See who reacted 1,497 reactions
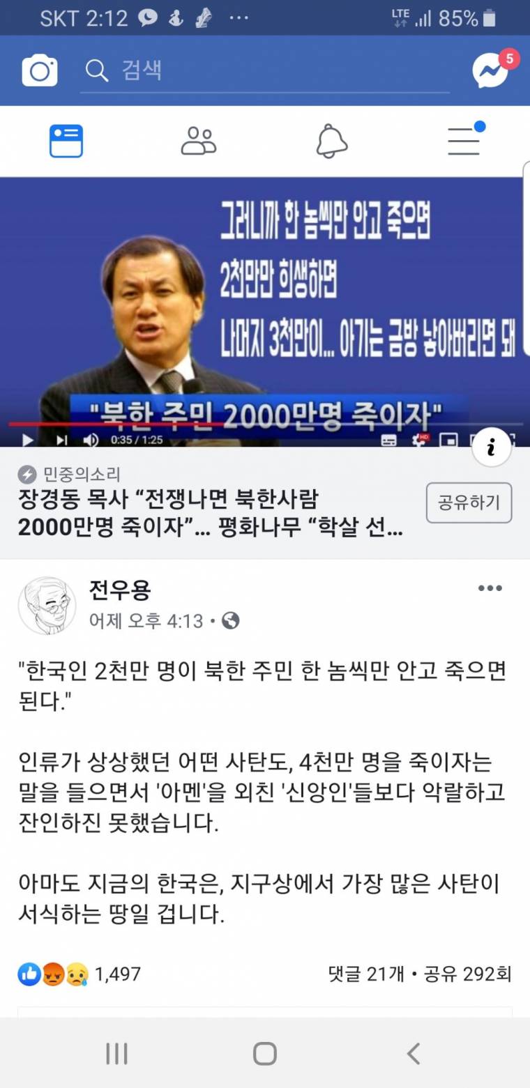The width and height of the screenshot is (530, 1088). (x=79, y=974)
